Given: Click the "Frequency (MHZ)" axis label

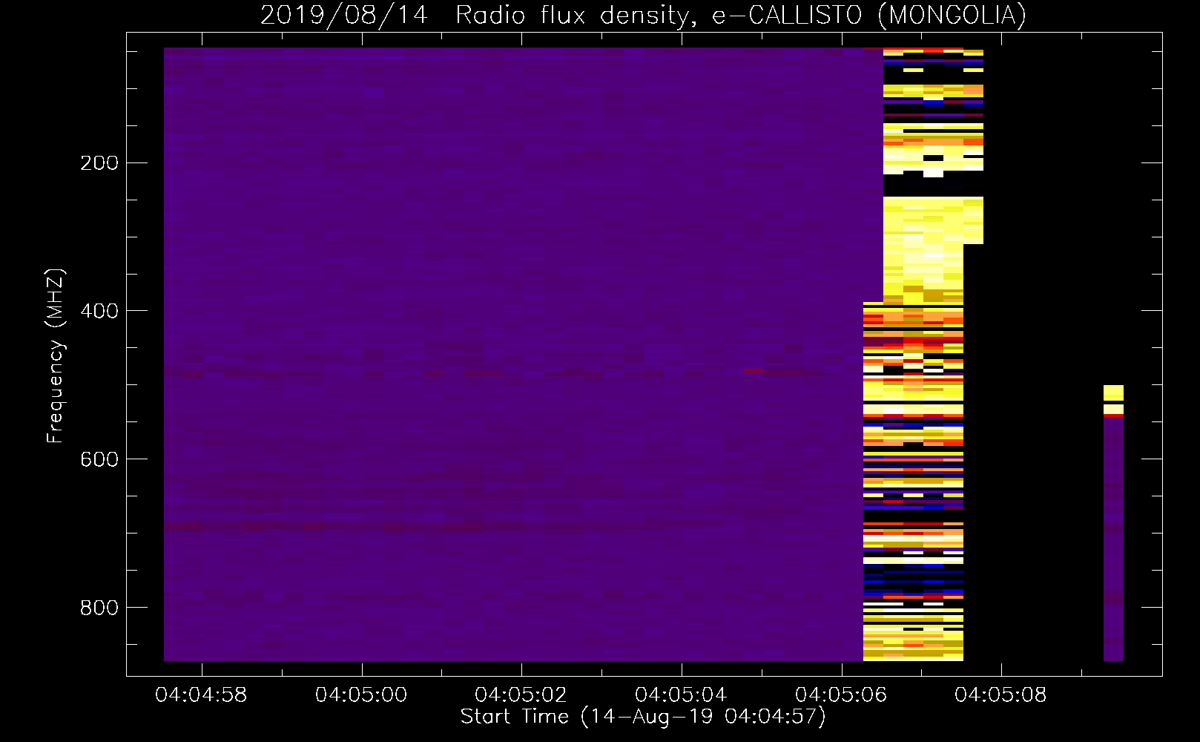Looking at the screenshot, I should [56, 356].
